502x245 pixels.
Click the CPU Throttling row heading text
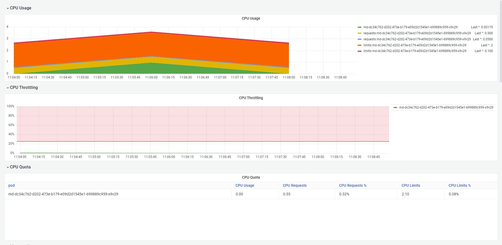pyautogui.click(x=24, y=88)
